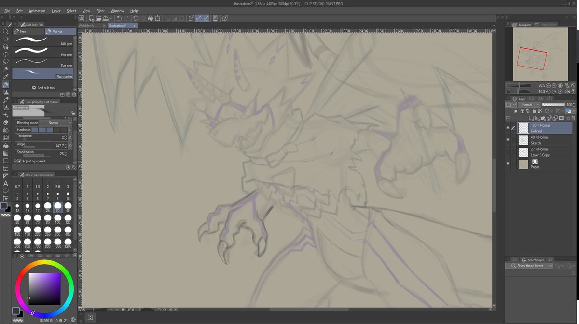Image resolution: width=579 pixels, height=324 pixels.
Task: Click Add sub tool button
Action: (43, 88)
